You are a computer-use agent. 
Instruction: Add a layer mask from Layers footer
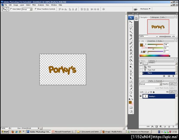(157, 127)
